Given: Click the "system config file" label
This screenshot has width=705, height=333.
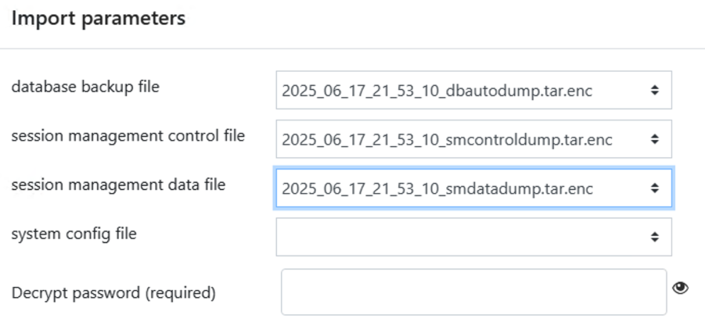Looking at the screenshot, I should [74, 233].
